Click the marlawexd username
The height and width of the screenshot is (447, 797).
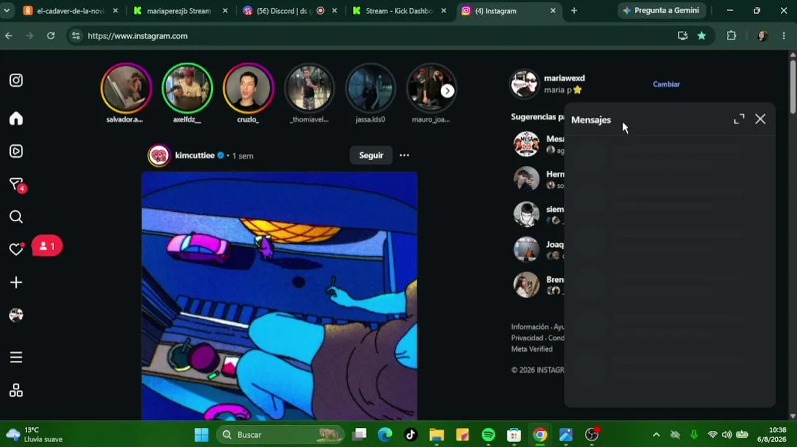[564, 78]
